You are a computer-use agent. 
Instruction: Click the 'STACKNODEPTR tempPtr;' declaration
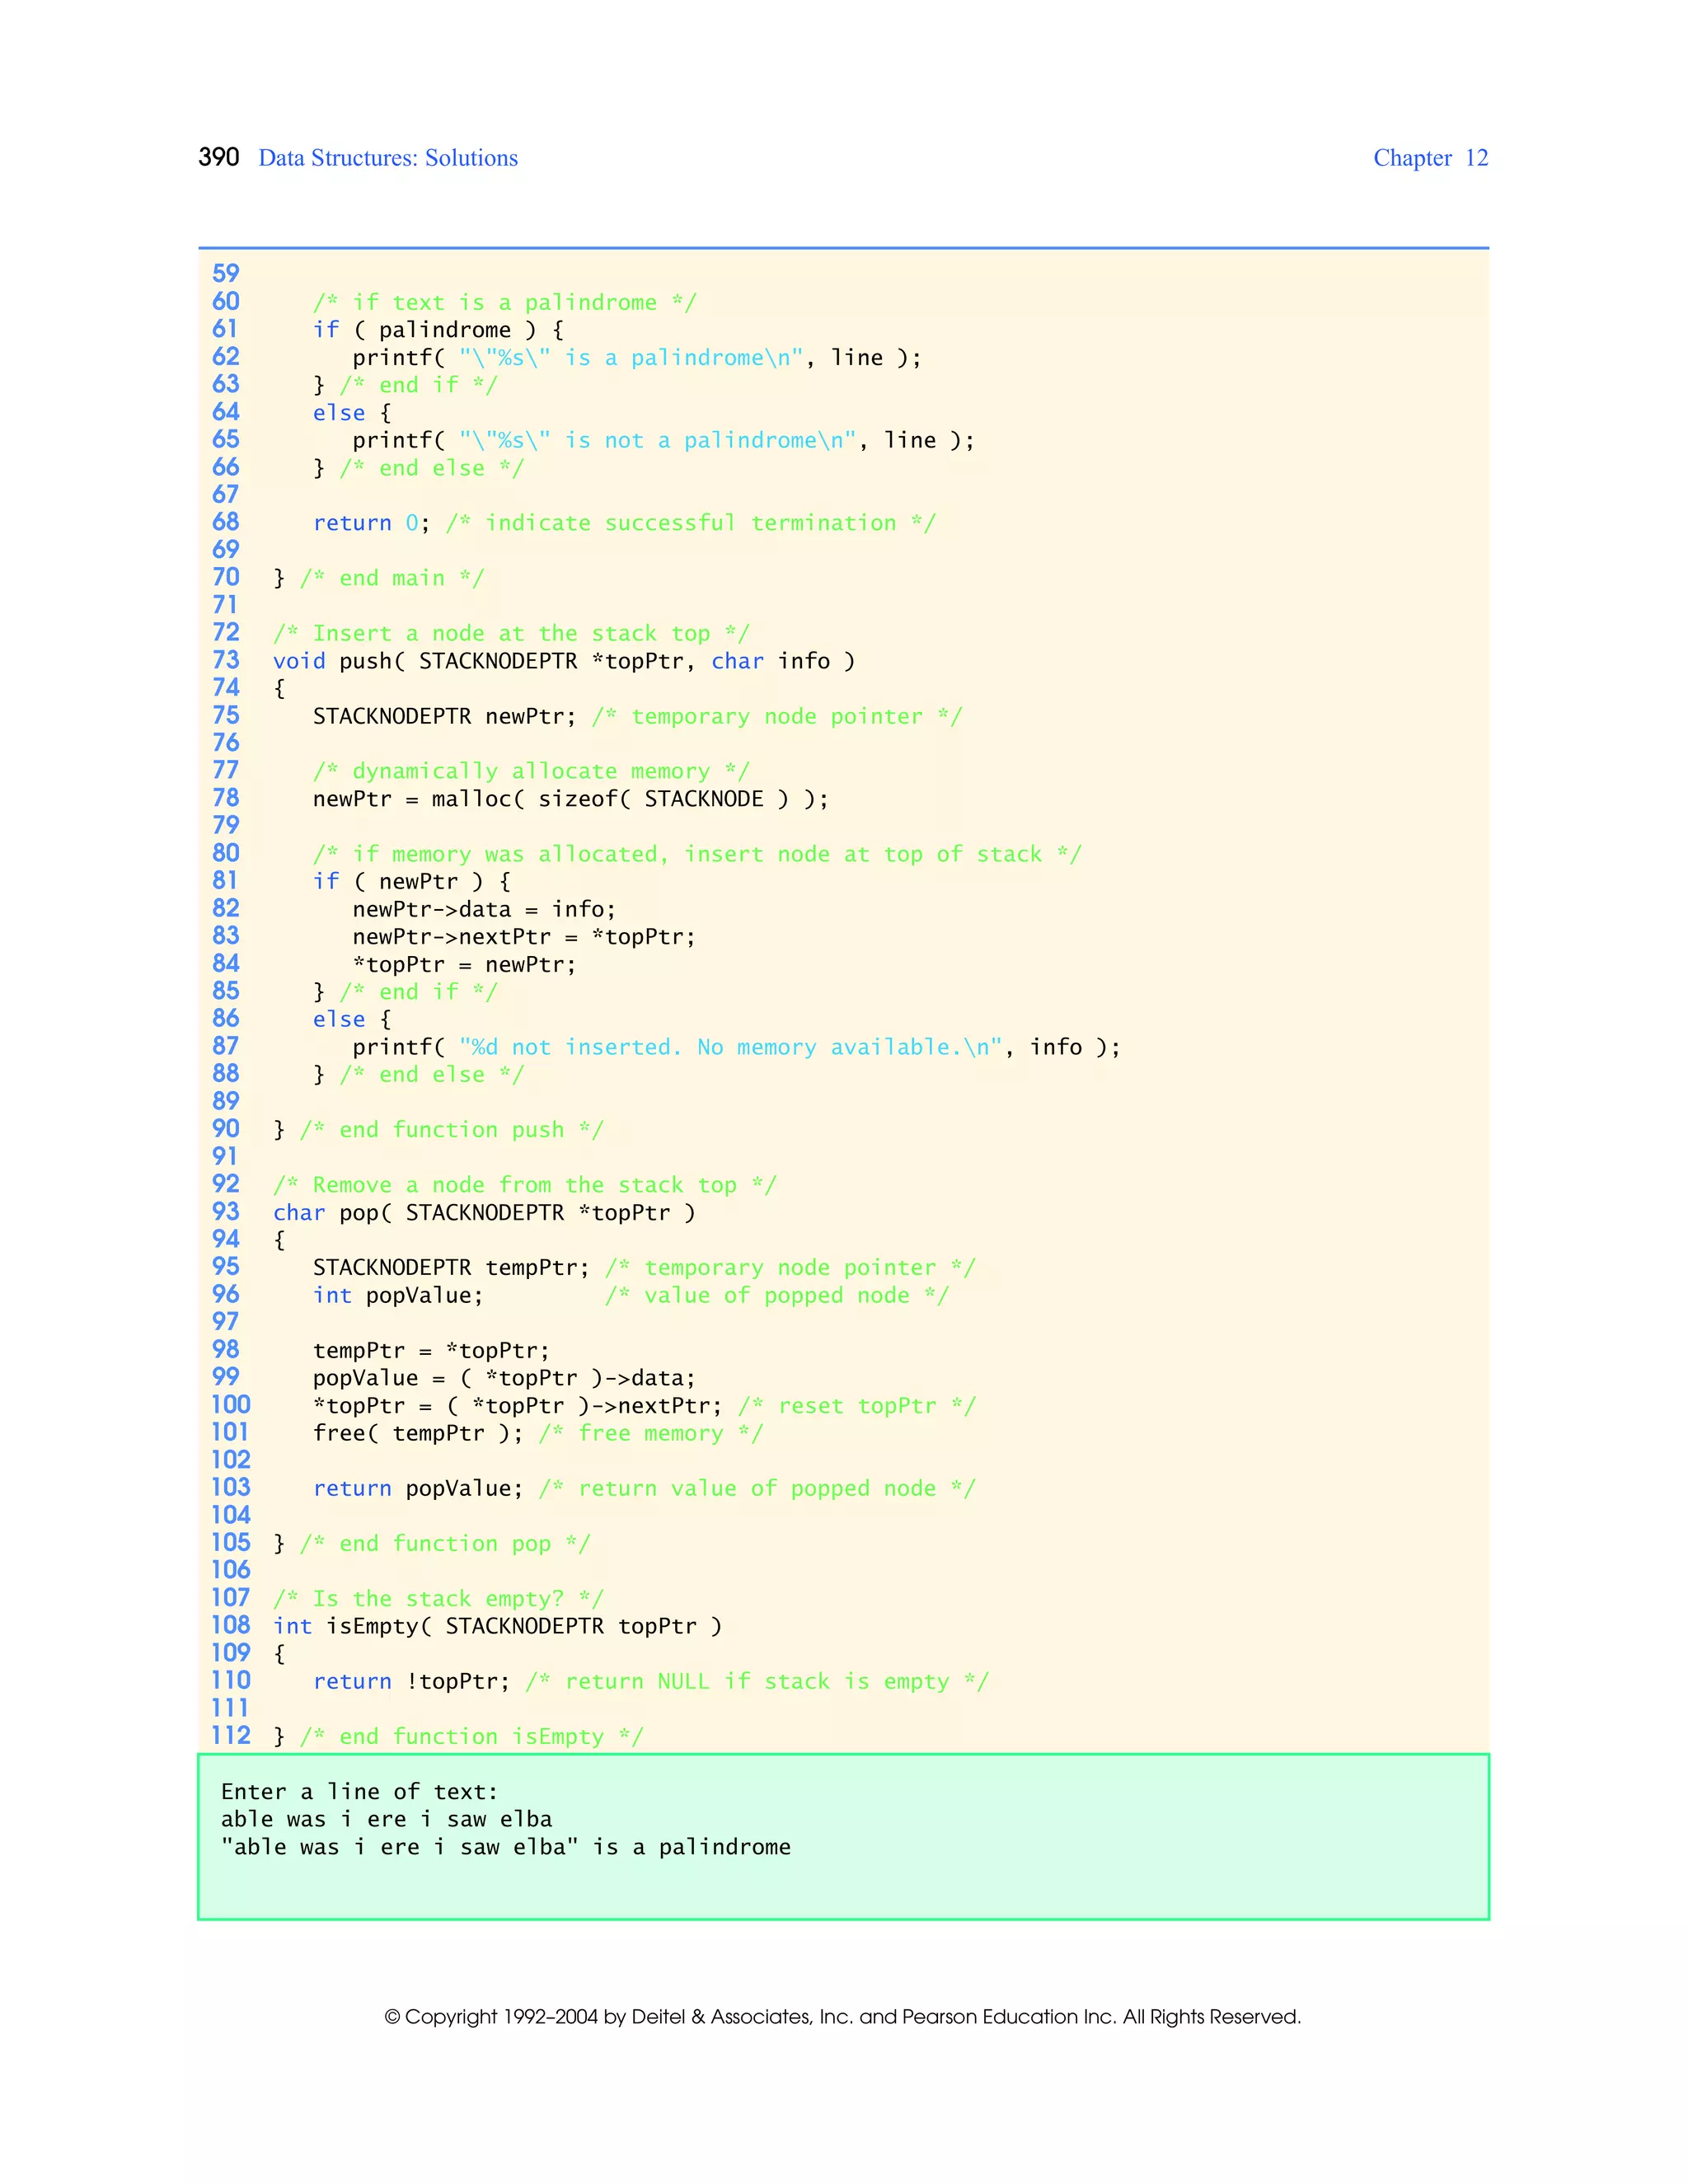[x=452, y=1268]
